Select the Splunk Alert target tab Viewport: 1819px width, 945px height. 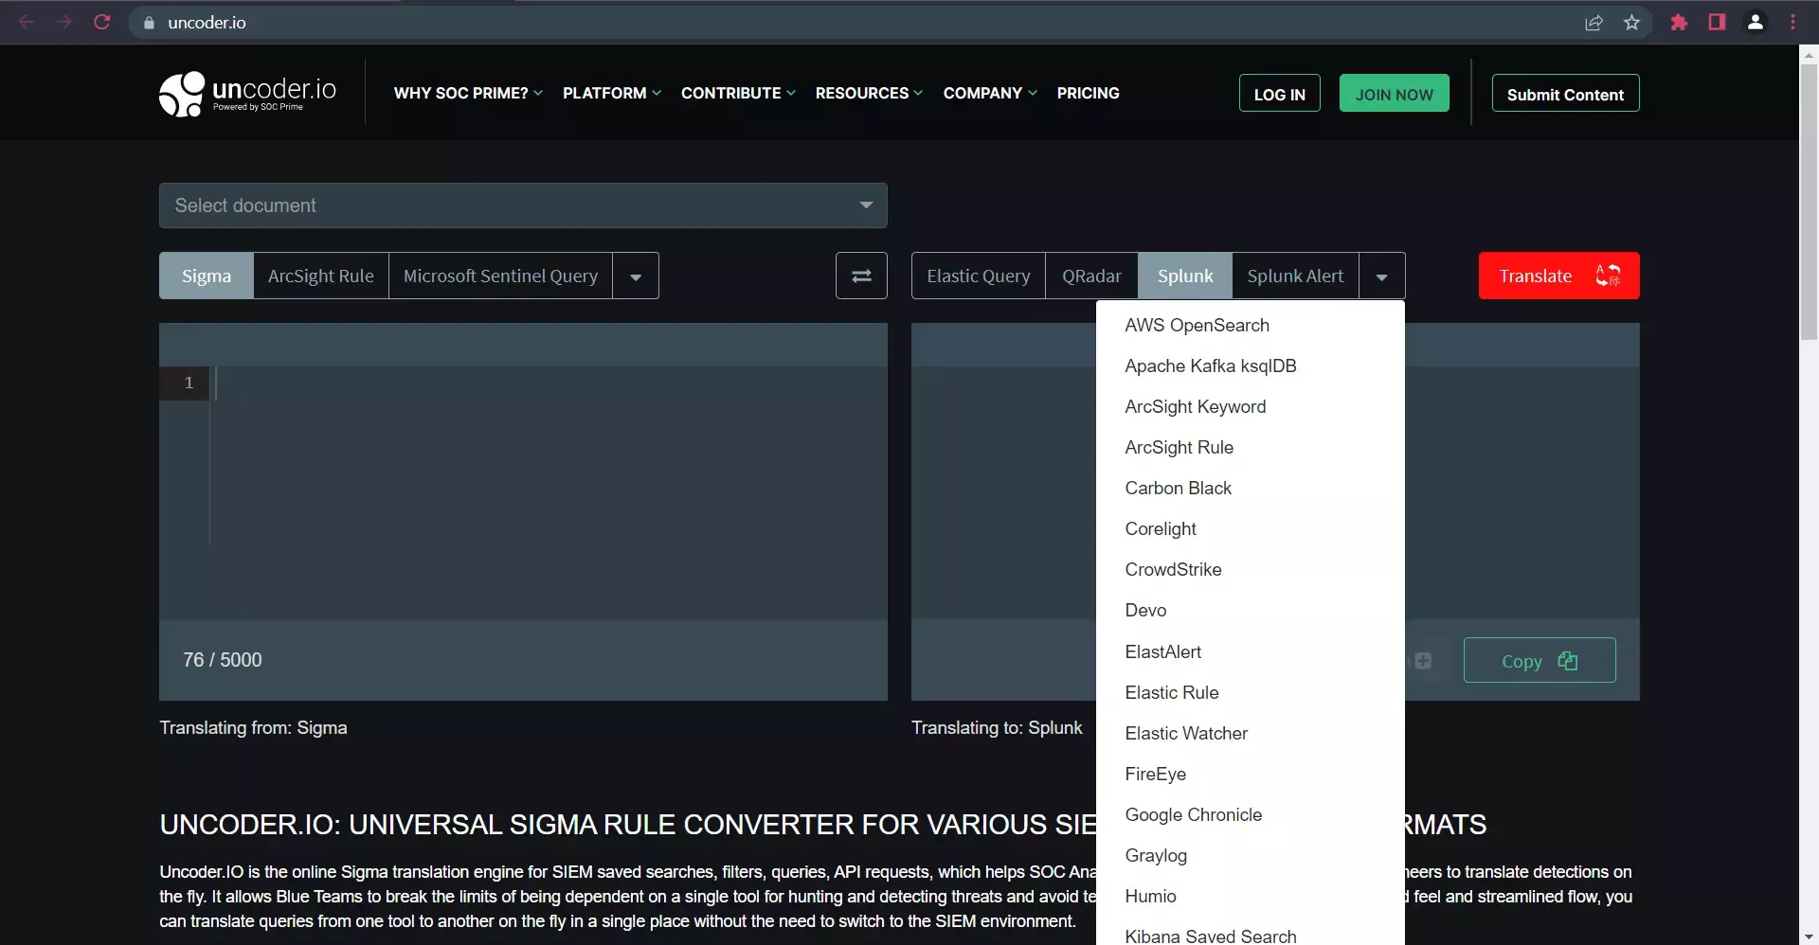coord(1295,276)
